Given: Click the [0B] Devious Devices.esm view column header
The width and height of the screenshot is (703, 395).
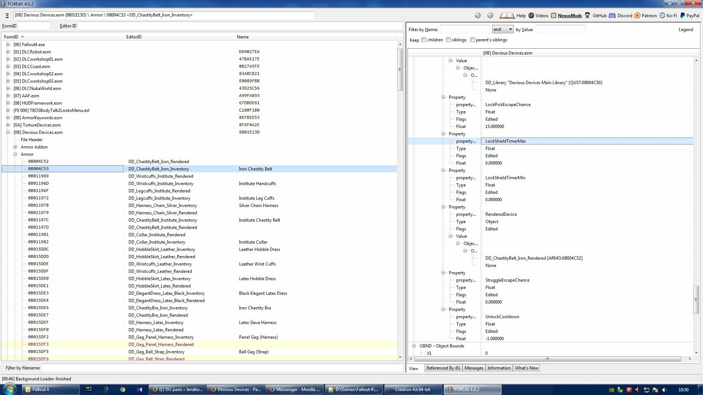Looking at the screenshot, I should pos(587,53).
